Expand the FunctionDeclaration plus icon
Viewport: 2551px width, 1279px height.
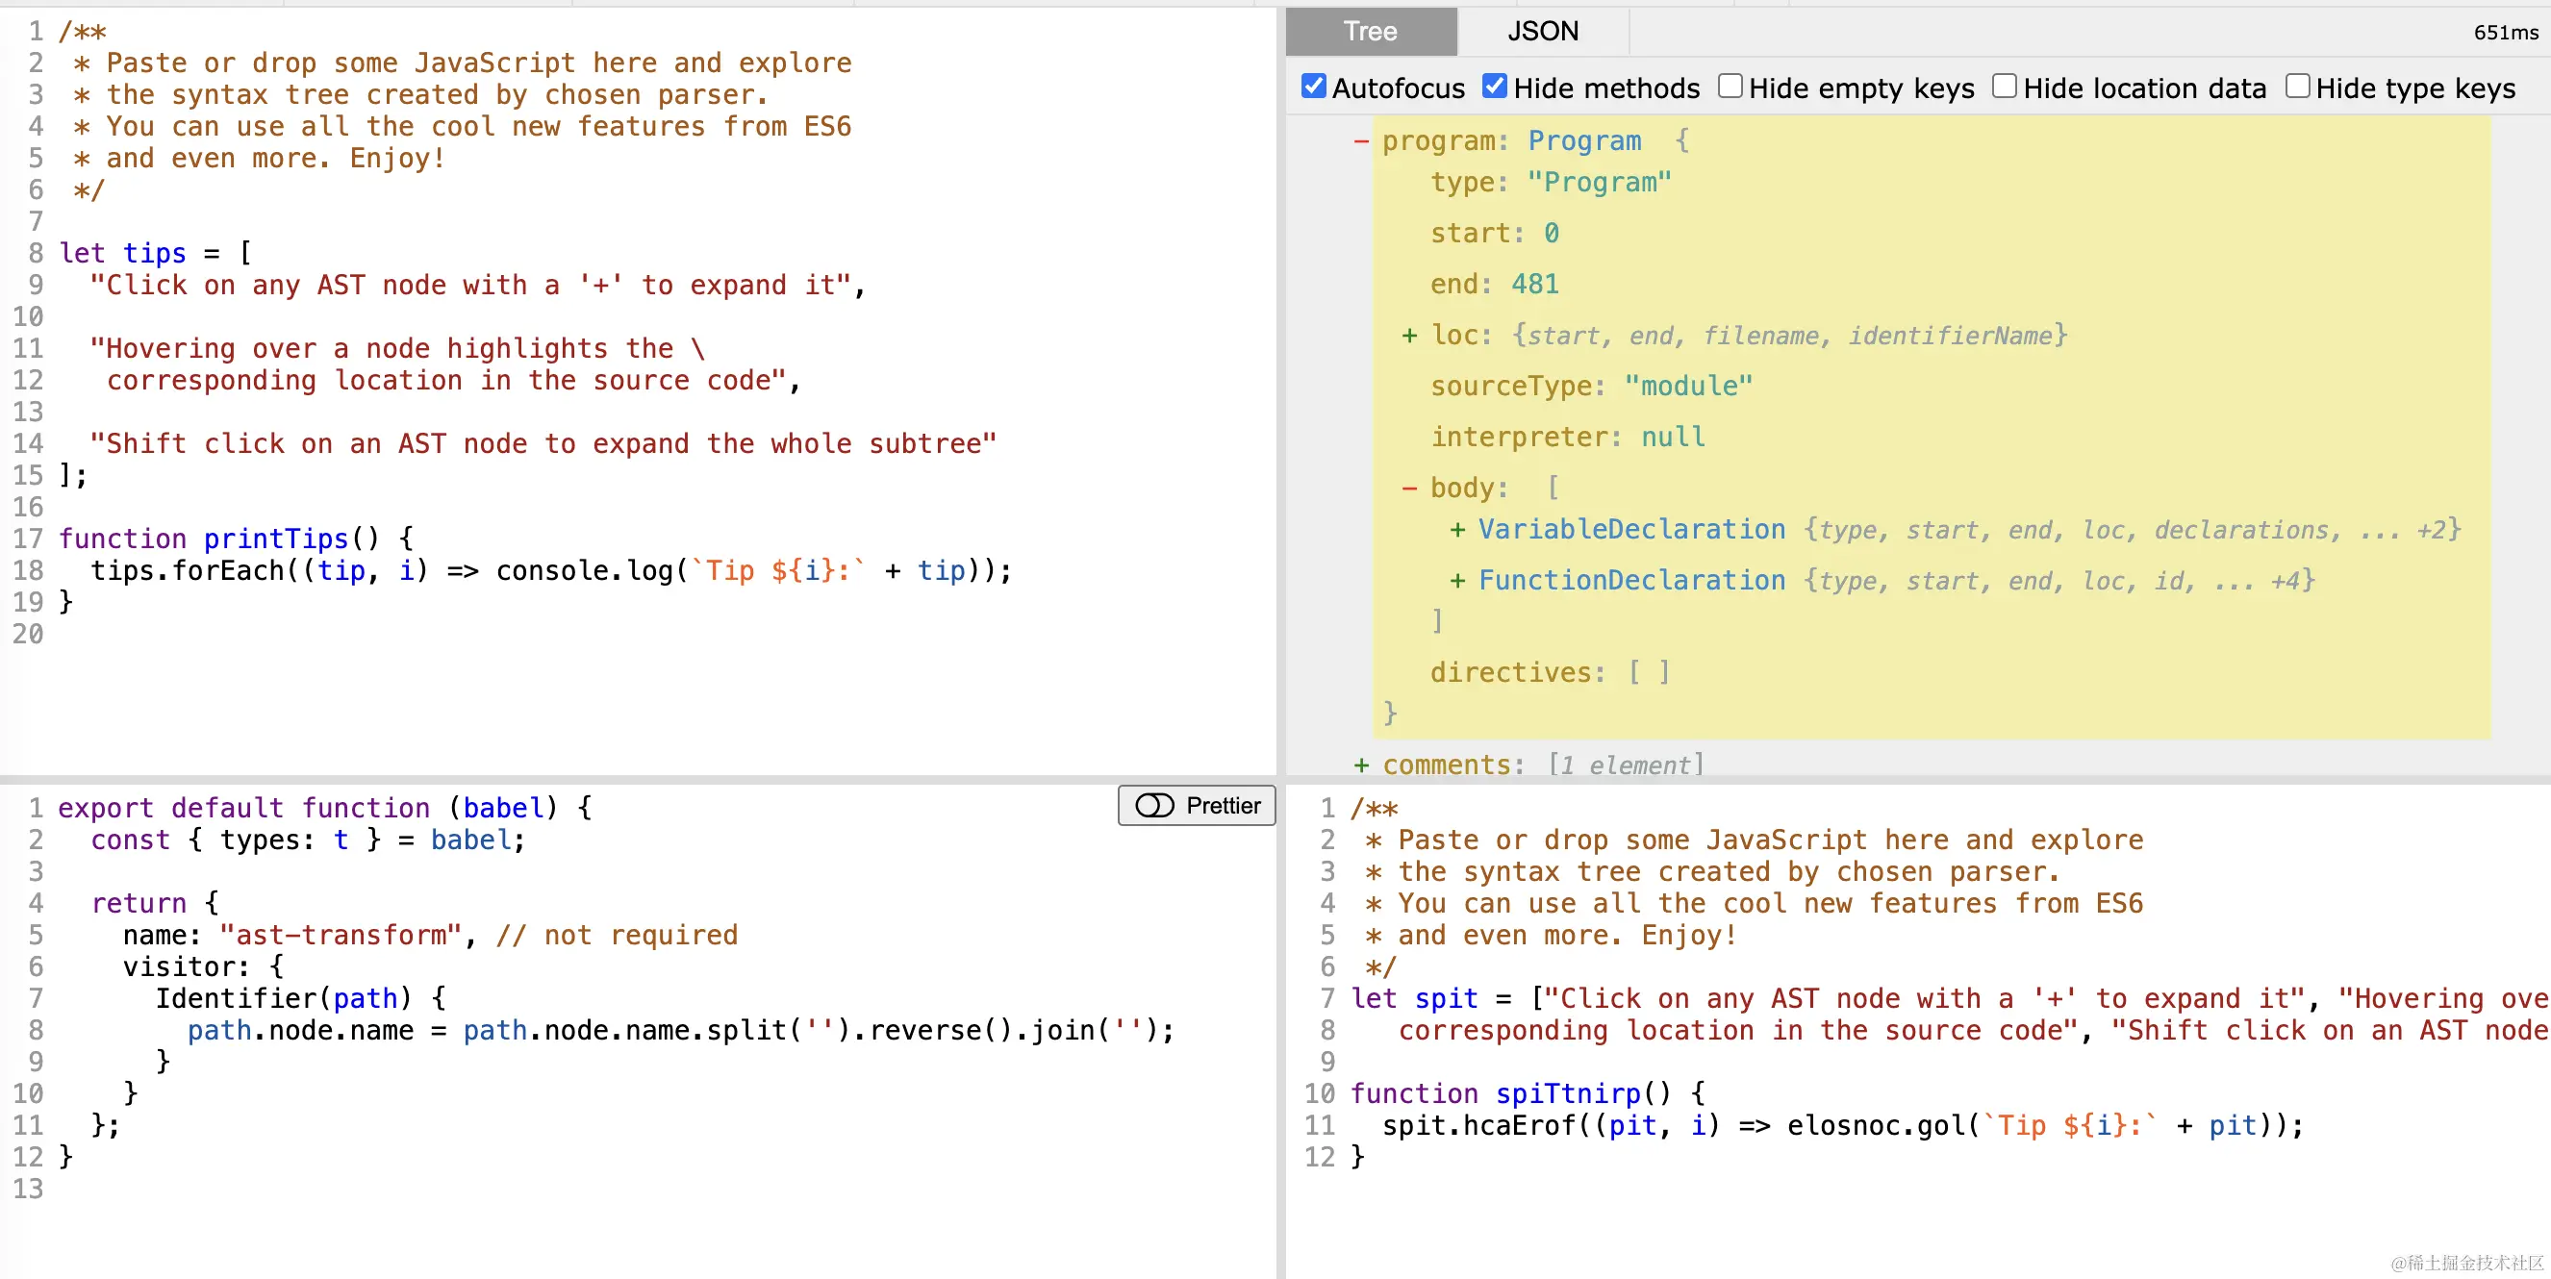[x=1457, y=581]
